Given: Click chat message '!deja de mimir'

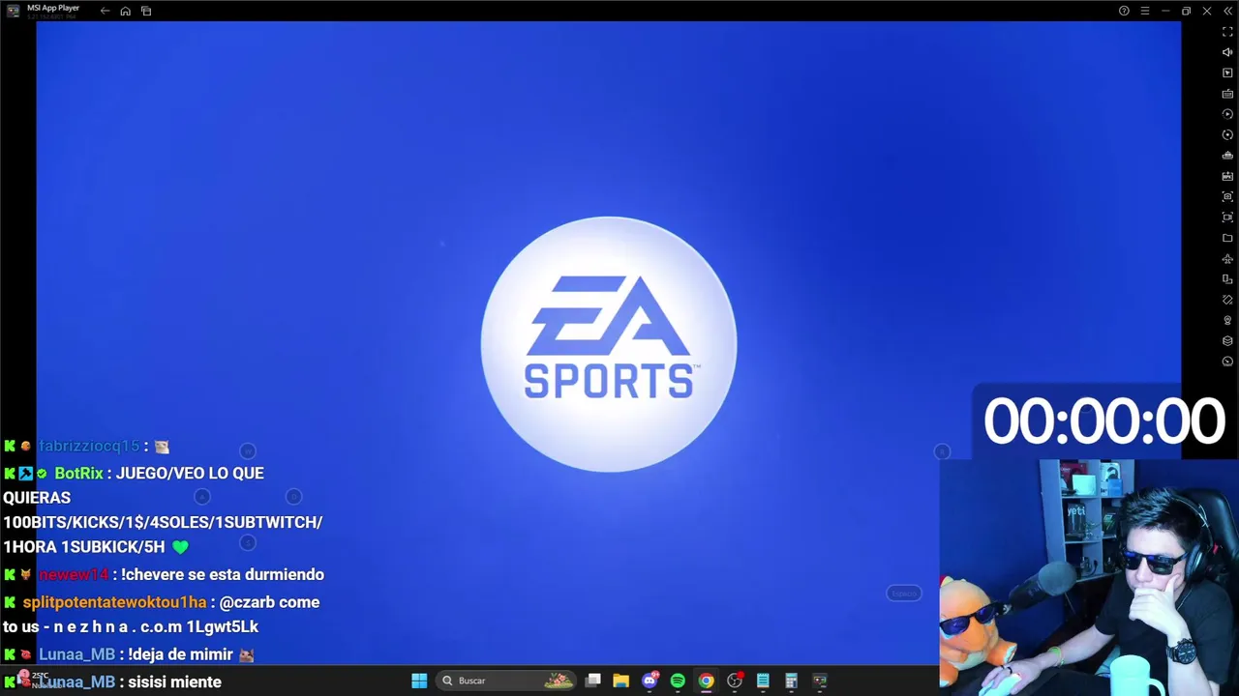Looking at the screenshot, I should click(x=181, y=654).
